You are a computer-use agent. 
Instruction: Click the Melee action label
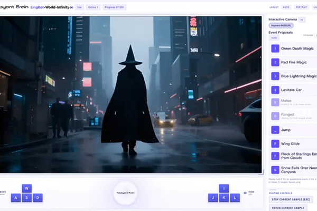(286, 101)
